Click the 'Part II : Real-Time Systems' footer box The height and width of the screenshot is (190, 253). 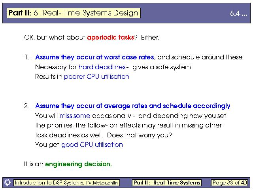[x=167, y=182]
